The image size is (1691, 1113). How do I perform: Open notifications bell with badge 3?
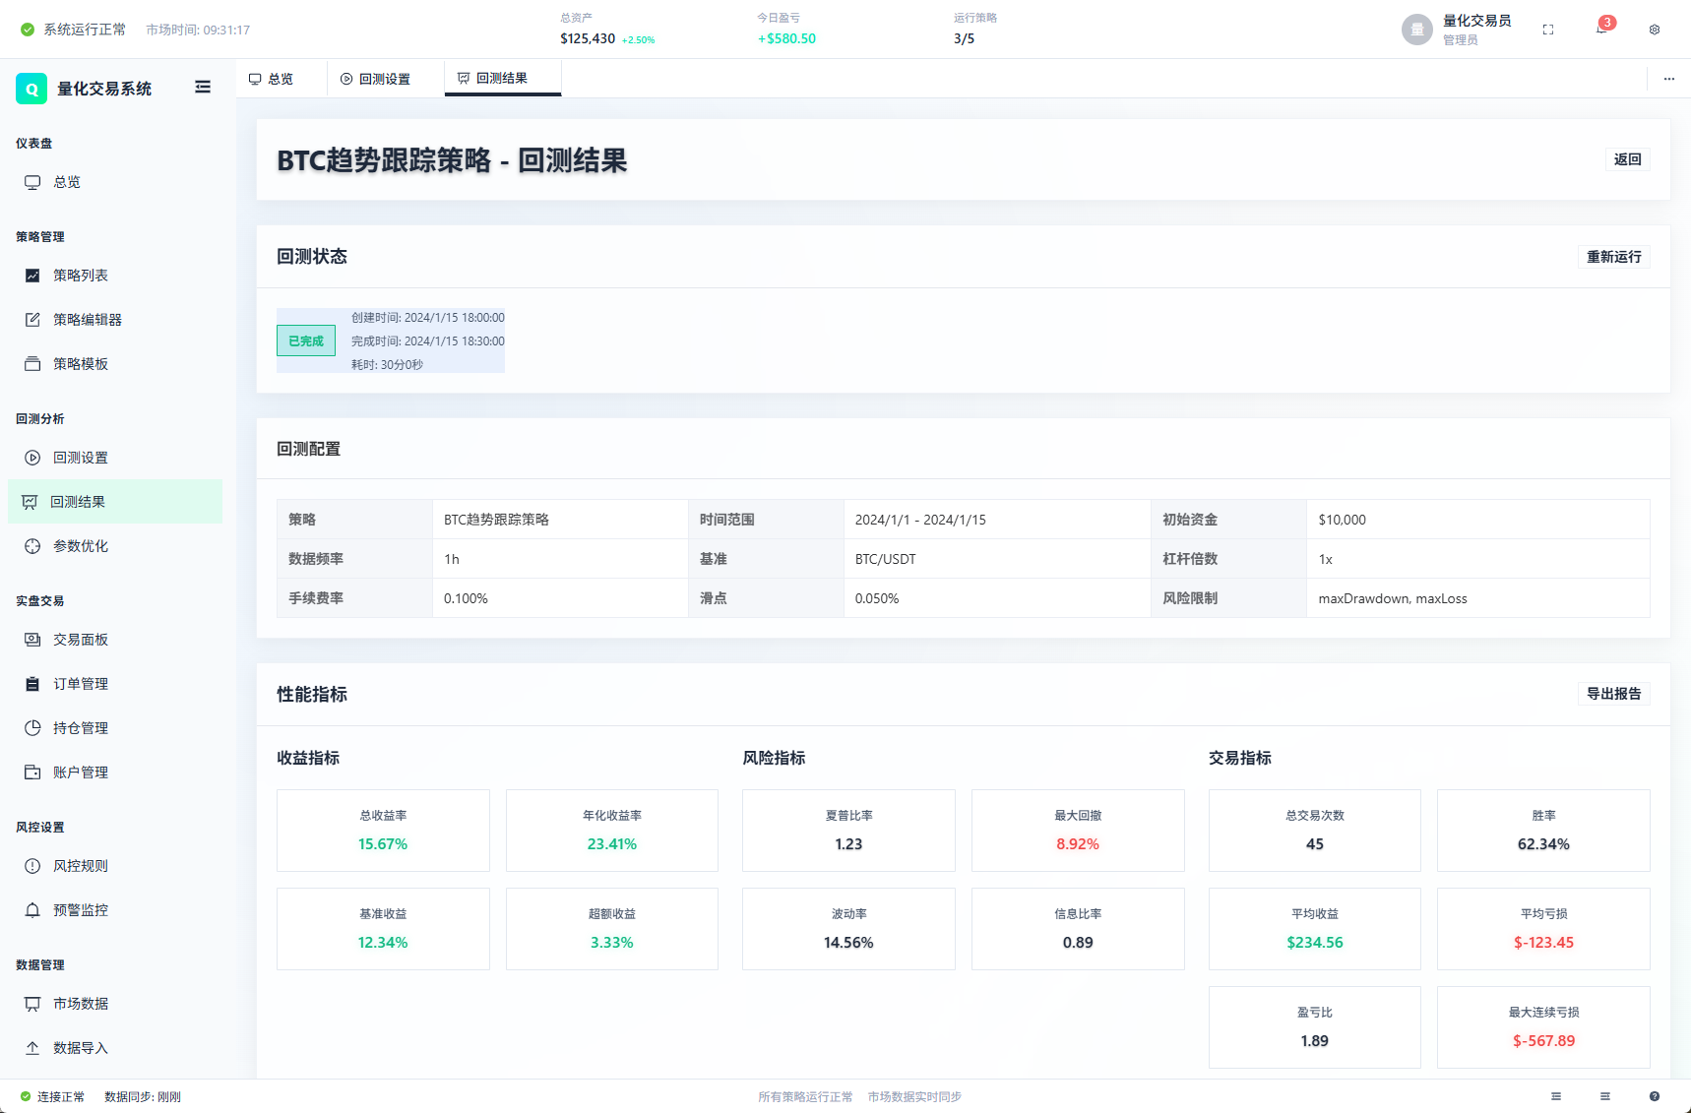click(x=1602, y=27)
